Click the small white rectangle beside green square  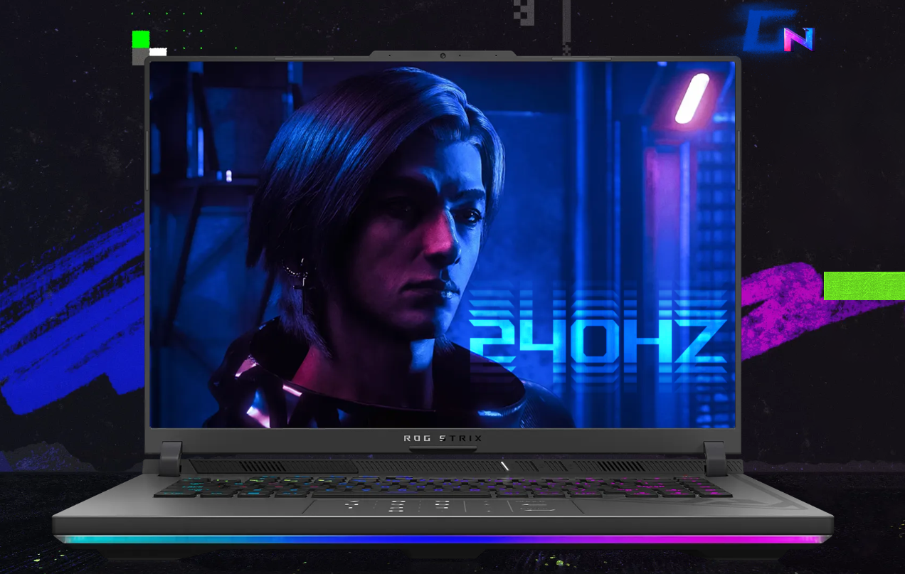click(x=158, y=52)
